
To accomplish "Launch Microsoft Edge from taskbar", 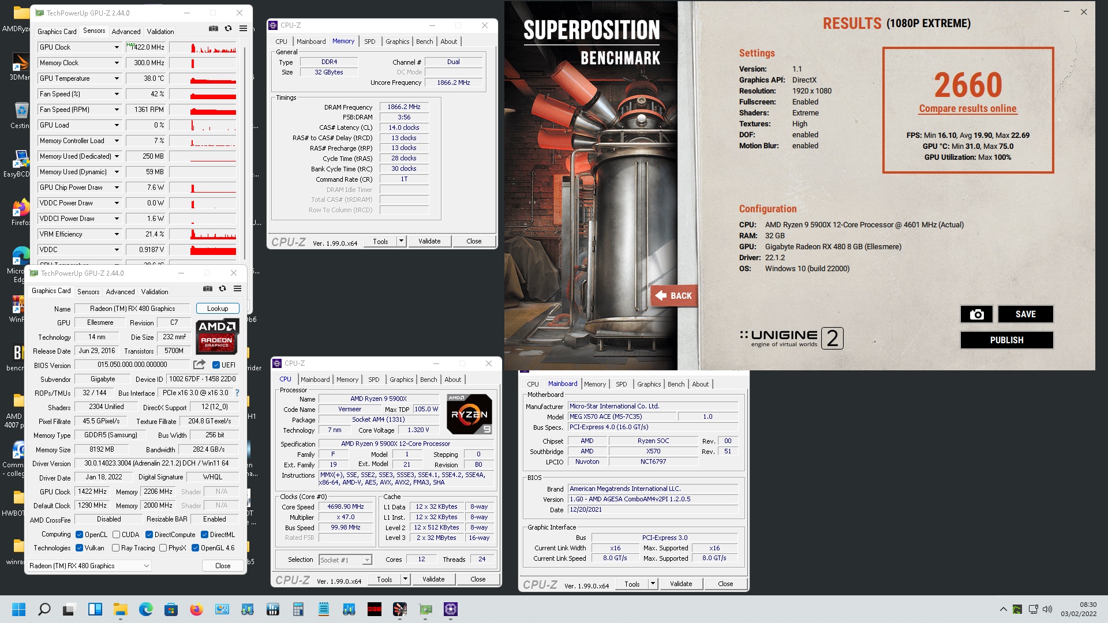I will coord(145,609).
